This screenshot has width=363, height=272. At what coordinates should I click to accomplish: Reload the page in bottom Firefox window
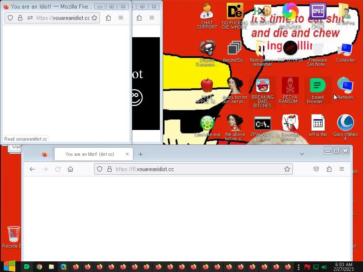tap(58, 169)
